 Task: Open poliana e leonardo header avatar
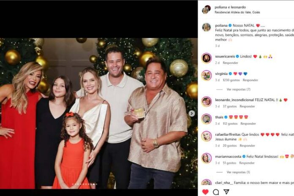point(206,9)
